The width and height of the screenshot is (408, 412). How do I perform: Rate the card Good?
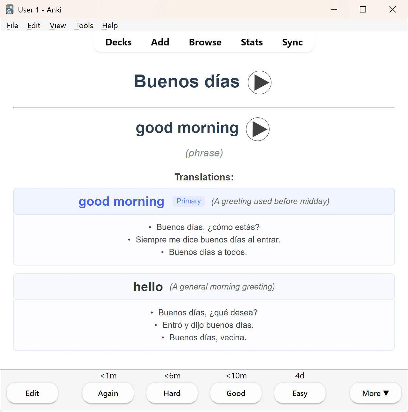pyautogui.click(x=236, y=393)
